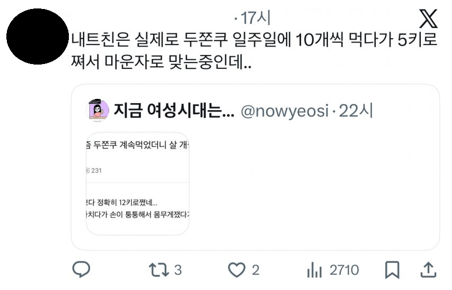Screen dimensions: 452x290
Task: Open view analytics bar chart icon
Action: click(314, 270)
